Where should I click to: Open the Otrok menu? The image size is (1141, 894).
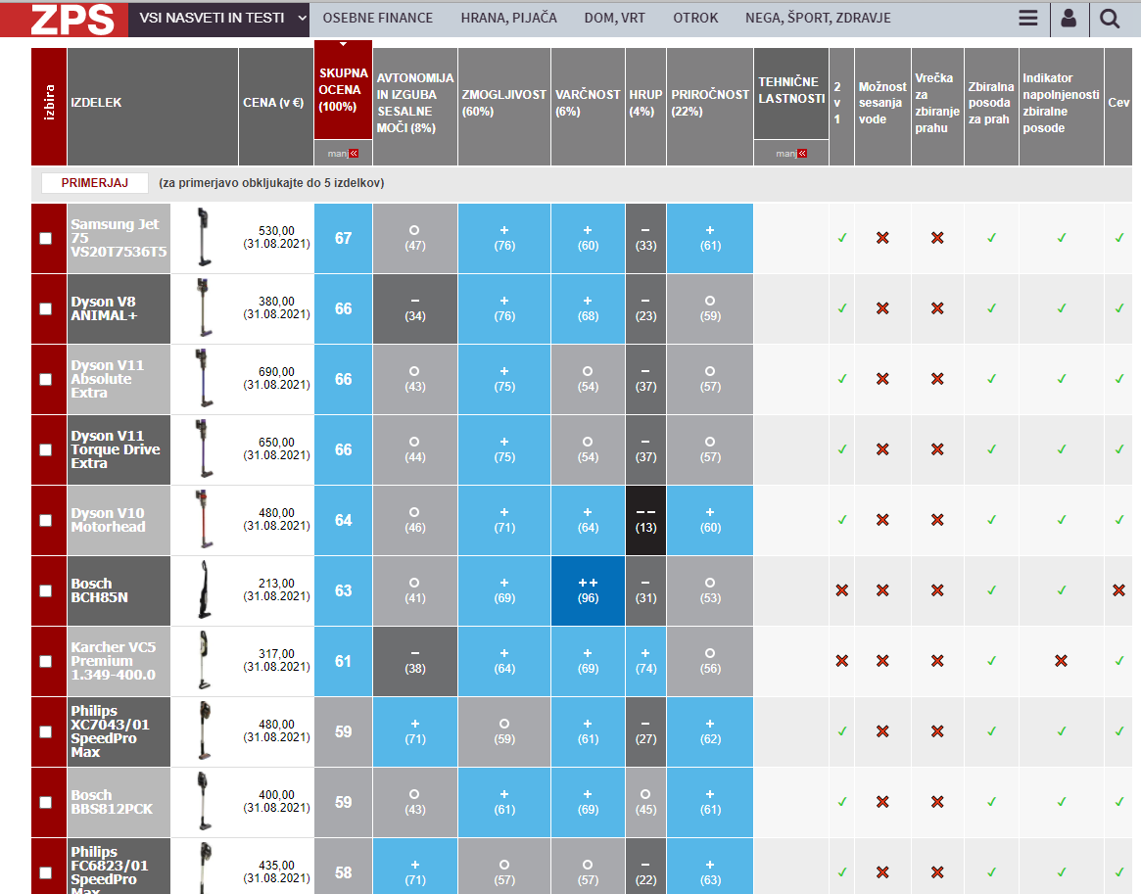click(x=695, y=19)
